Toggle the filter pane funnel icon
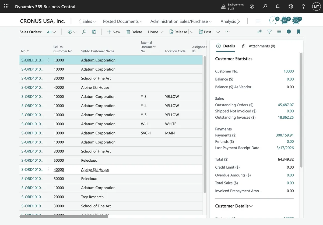The width and height of the screenshot is (323, 225). pyautogui.click(x=269, y=32)
